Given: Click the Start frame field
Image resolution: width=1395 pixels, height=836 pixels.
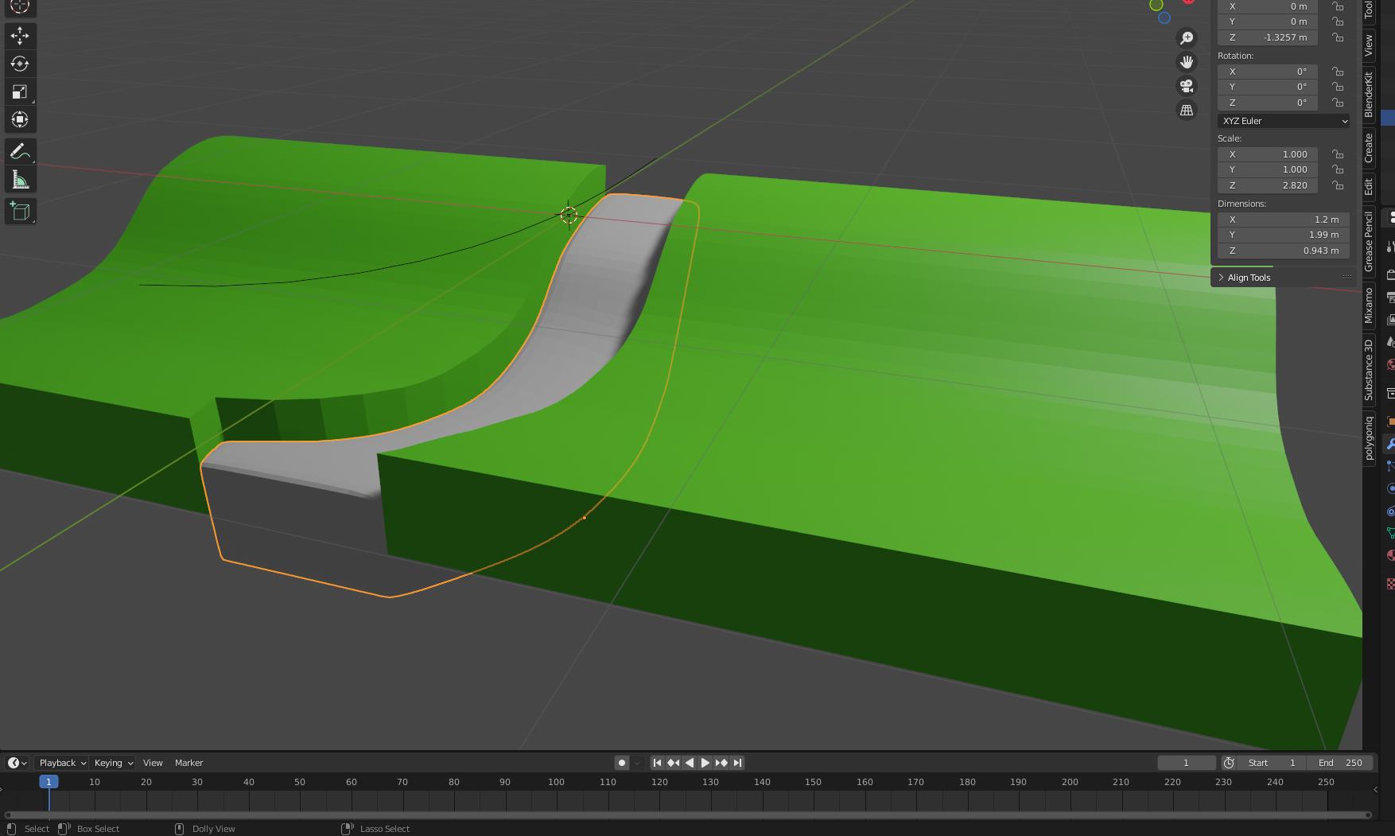Looking at the screenshot, I should pos(1272,763).
